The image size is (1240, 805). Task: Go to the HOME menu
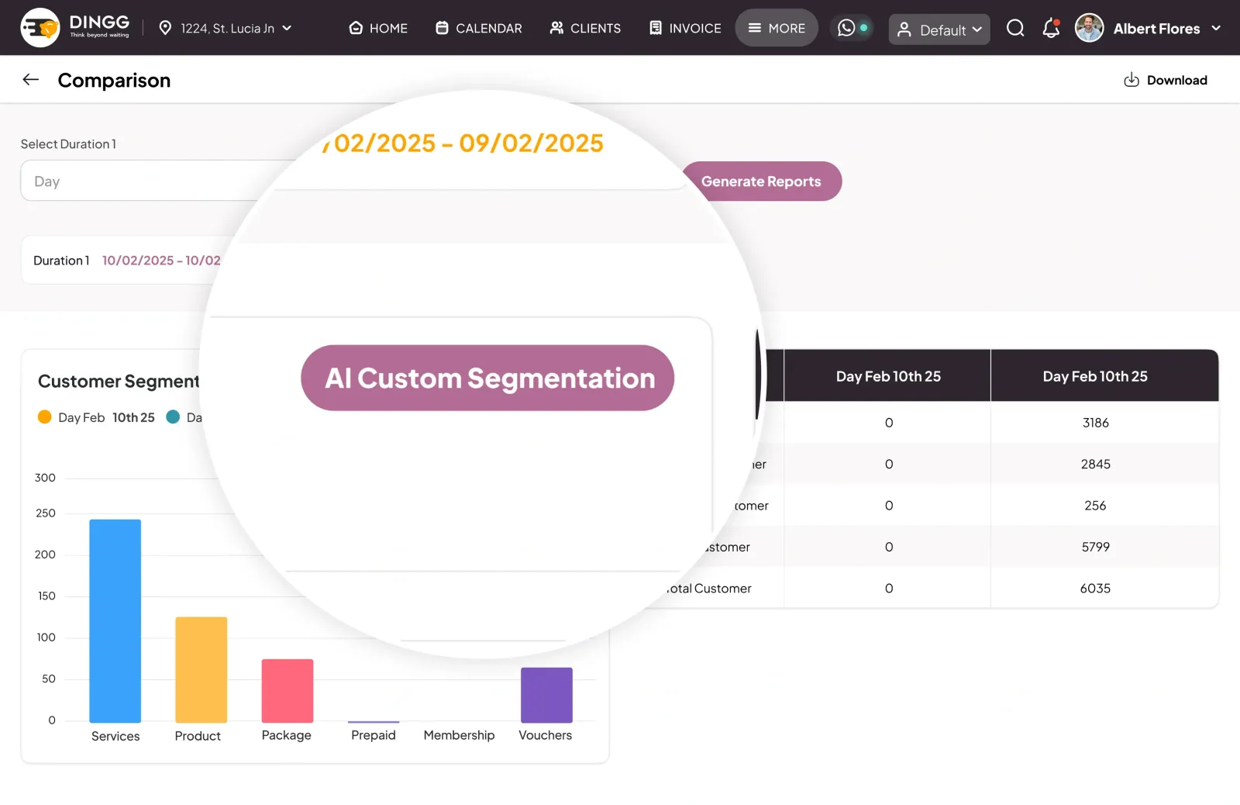pyautogui.click(x=378, y=28)
